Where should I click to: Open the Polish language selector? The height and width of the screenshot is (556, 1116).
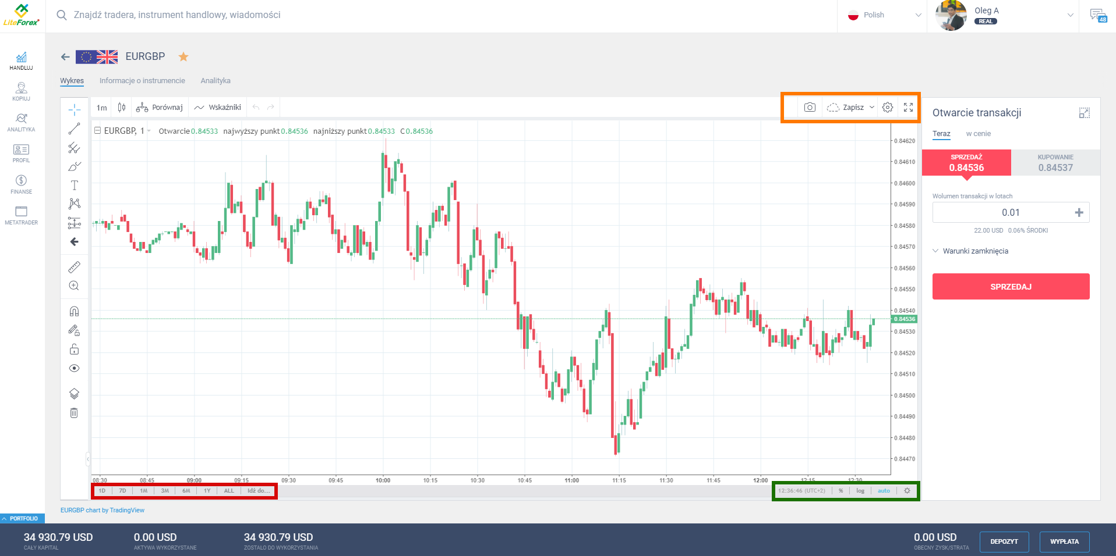coord(882,15)
